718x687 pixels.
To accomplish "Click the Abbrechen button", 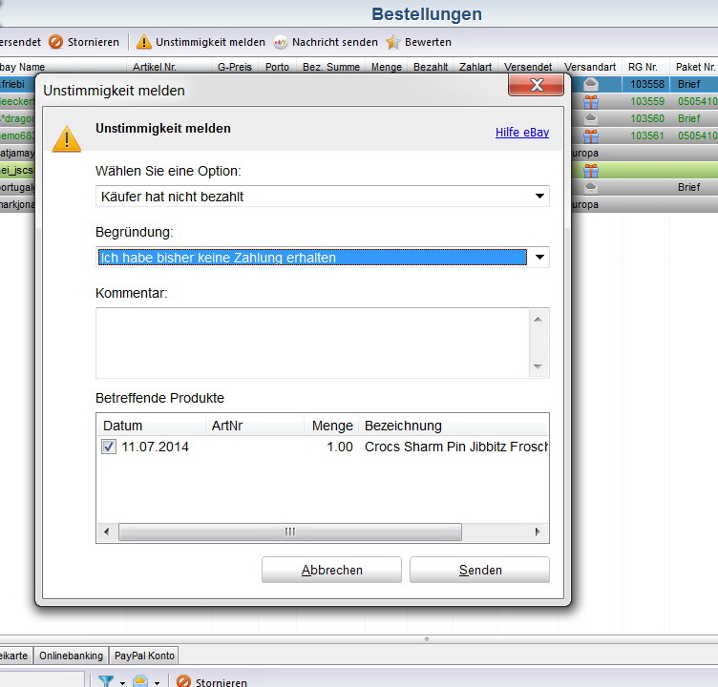I will click(x=331, y=570).
